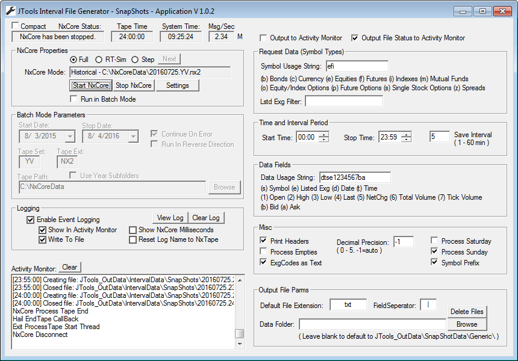Disable Write To File logging
Screen dimensions: 518x361
click(42, 241)
